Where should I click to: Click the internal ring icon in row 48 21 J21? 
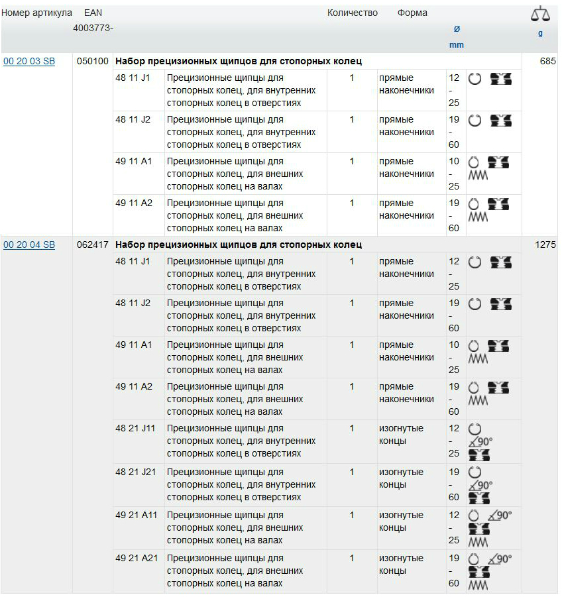[x=474, y=472]
